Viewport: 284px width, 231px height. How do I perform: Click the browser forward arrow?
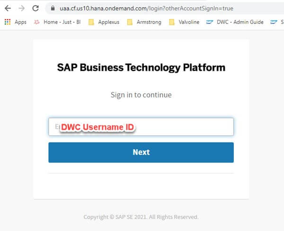point(22,9)
